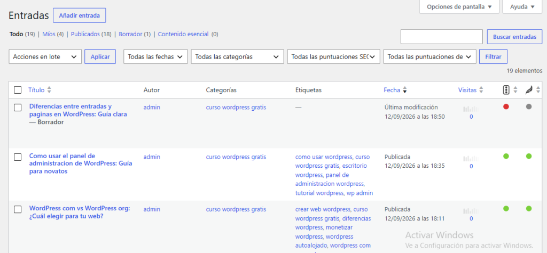Open the Todas las fechas dropdown
Viewport: 547px width, 253px height.
[155, 56]
